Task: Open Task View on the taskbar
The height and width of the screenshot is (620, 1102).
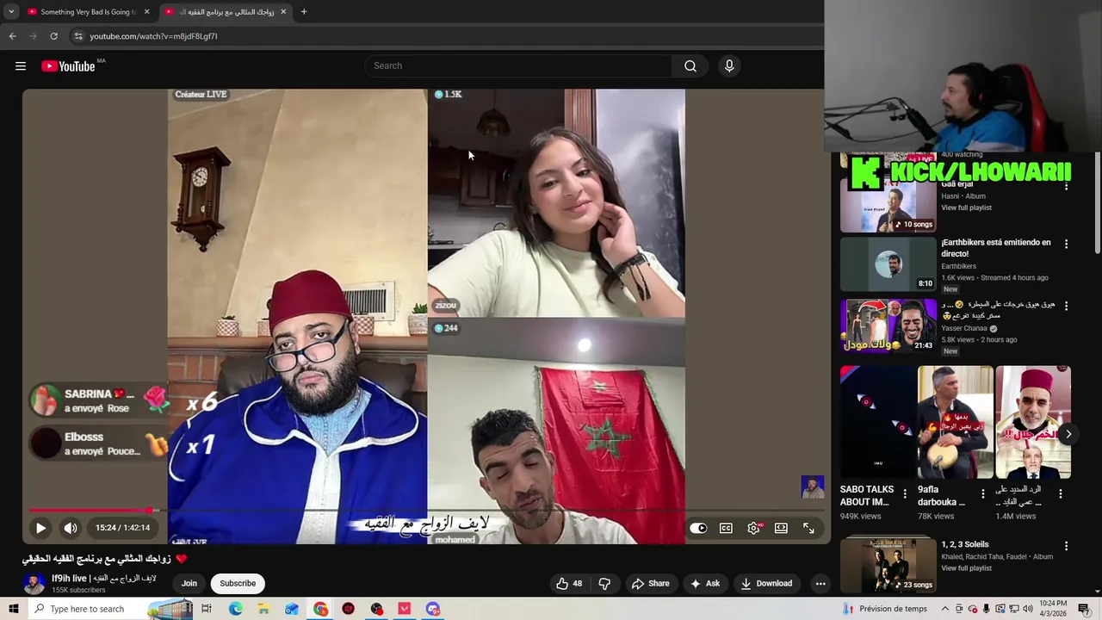Action: click(207, 609)
